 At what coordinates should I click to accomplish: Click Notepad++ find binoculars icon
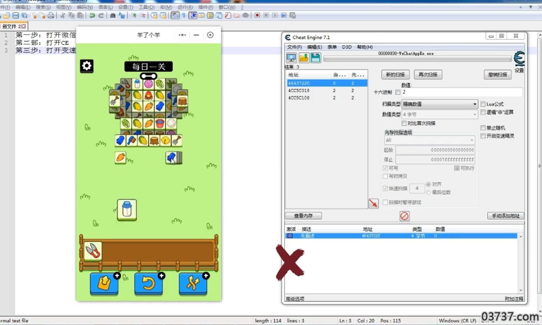113,15
